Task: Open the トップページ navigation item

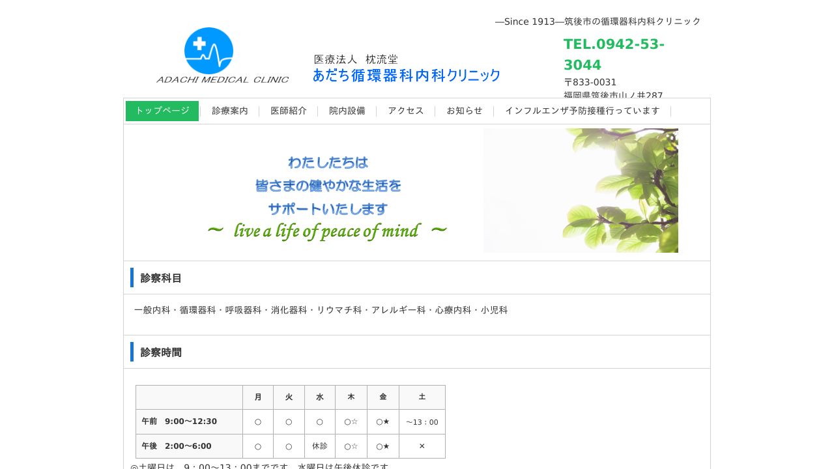Action: pos(162,111)
